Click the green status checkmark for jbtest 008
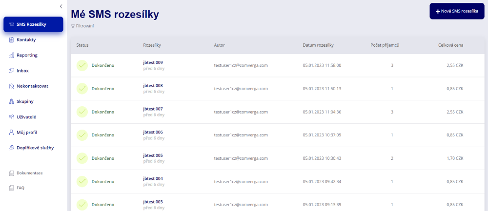Image resolution: width=488 pixels, height=211 pixels. pos(82,89)
